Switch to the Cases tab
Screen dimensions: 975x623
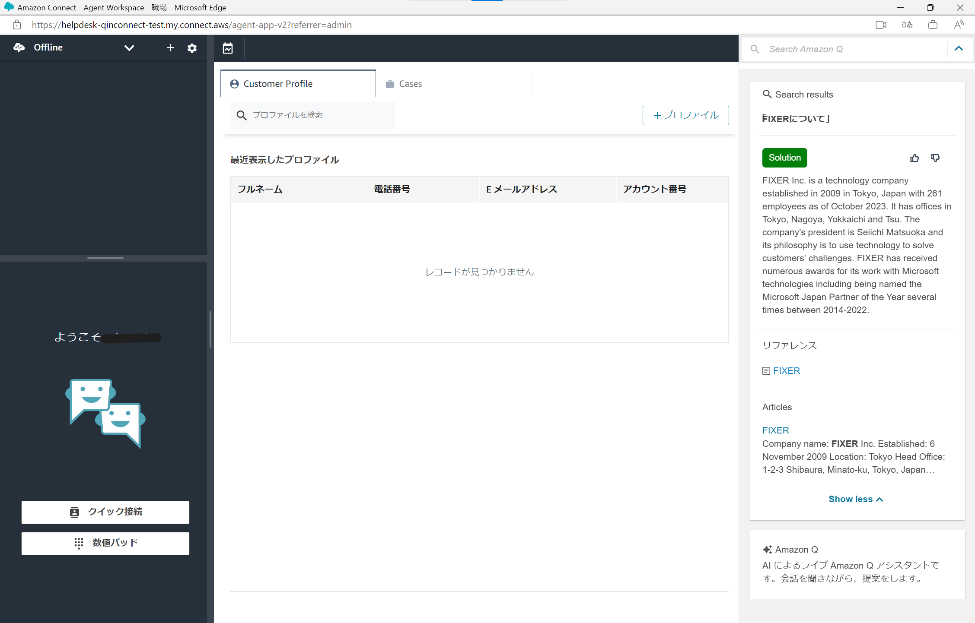[x=454, y=84]
